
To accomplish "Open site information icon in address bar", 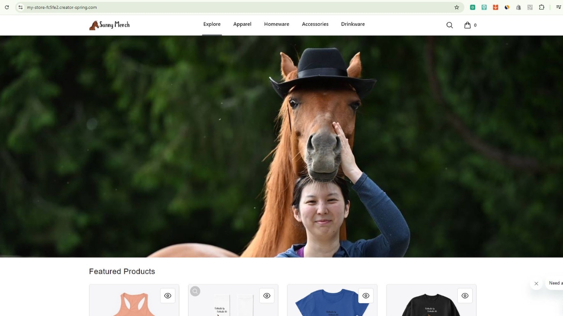I will click(x=20, y=7).
